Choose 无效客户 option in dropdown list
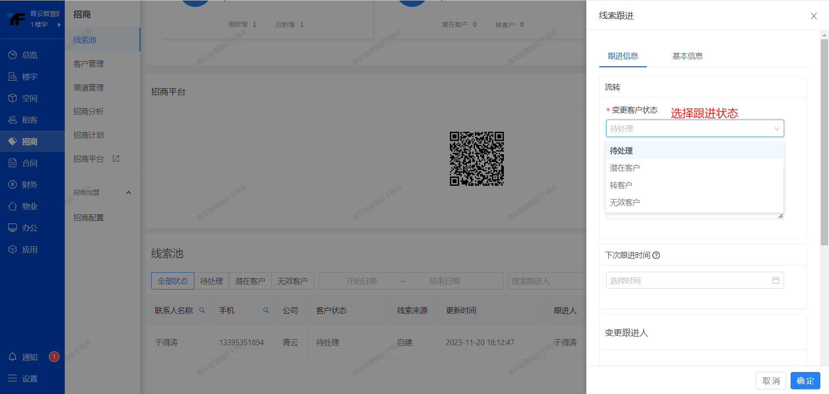The height and width of the screenshot is (394, 829). point(625,202)
